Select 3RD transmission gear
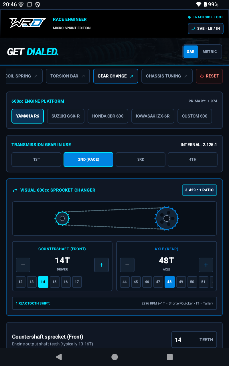Image resolution: width=229 pixels, height=366 pixels. [141, 160]
